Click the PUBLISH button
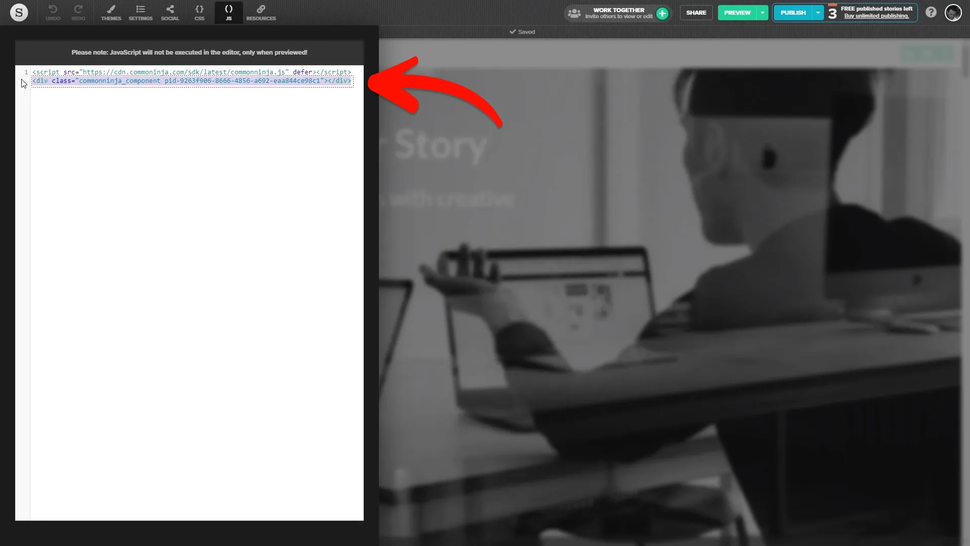This screenshot has width=970, height=546. click(793, 13)
